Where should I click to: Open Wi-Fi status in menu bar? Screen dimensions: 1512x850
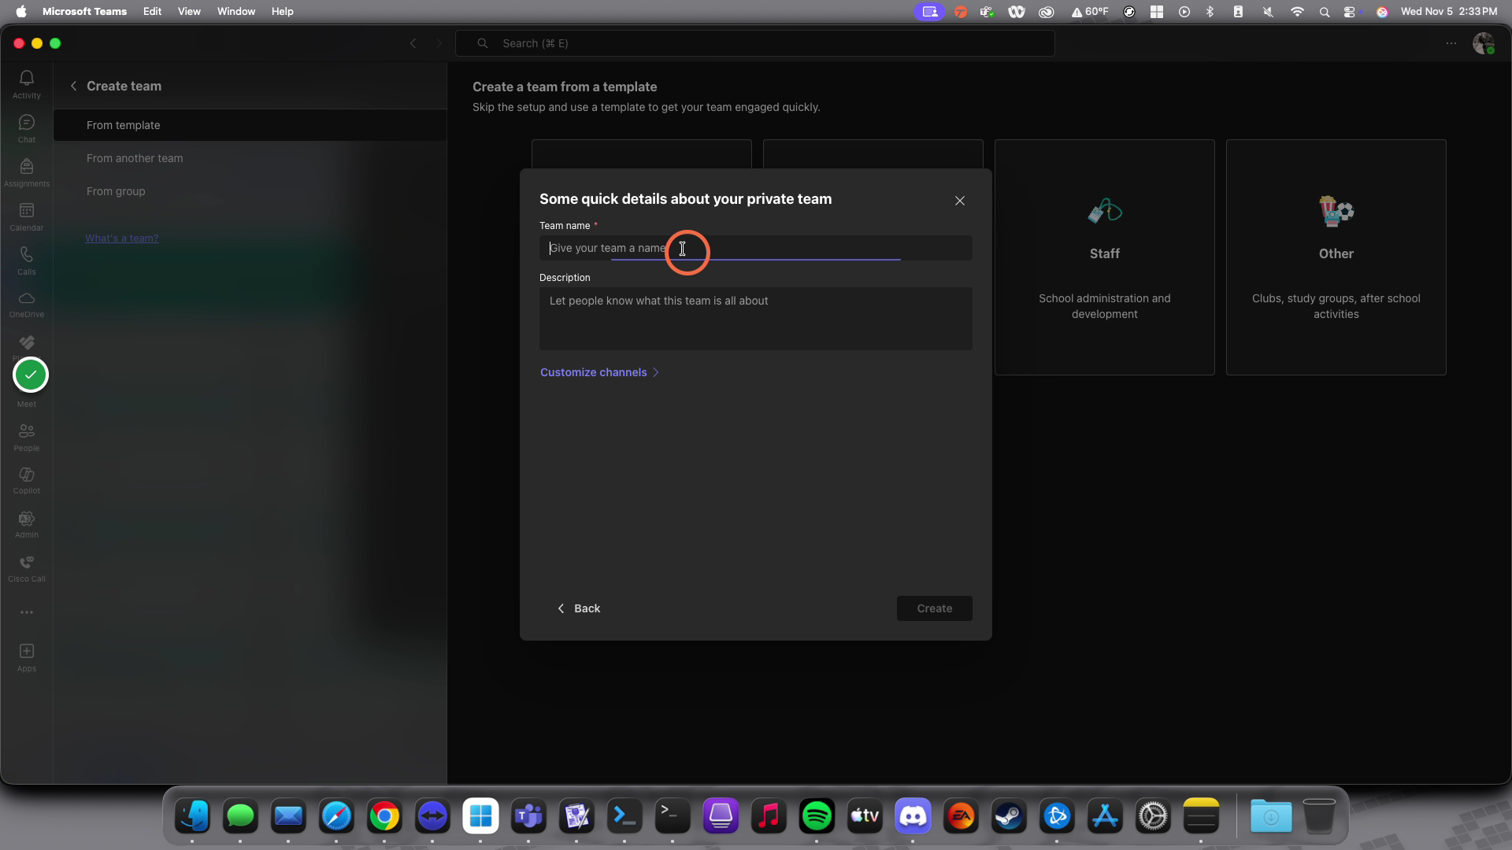pyautogui.click(x=1297, y=12)
